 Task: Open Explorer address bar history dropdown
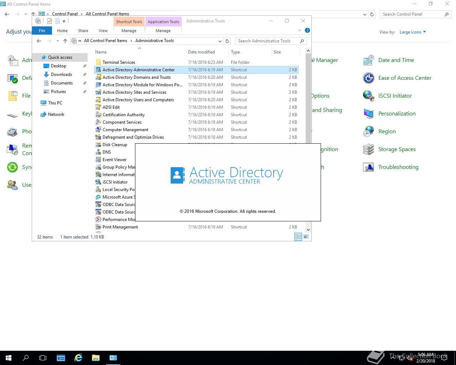point(220,41)
